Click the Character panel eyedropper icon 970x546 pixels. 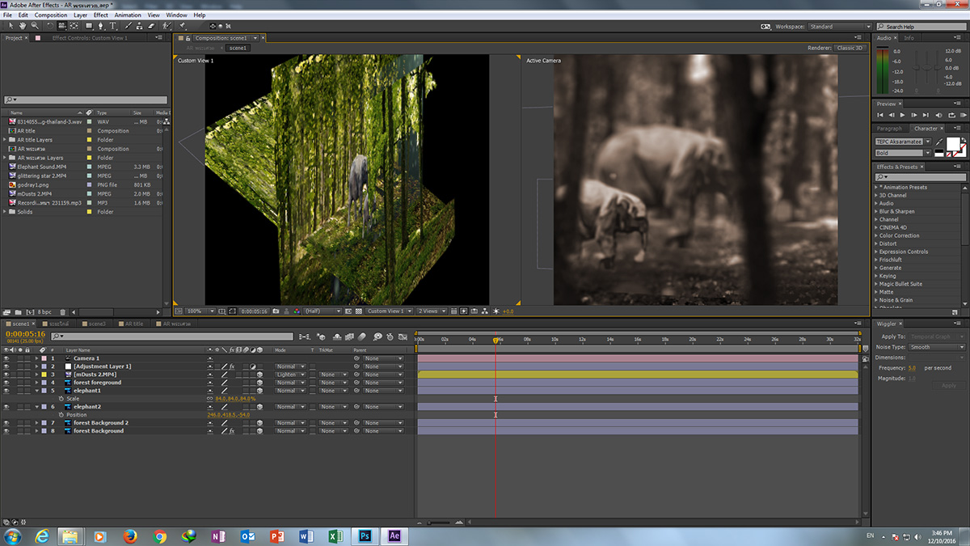pos(938,142)
